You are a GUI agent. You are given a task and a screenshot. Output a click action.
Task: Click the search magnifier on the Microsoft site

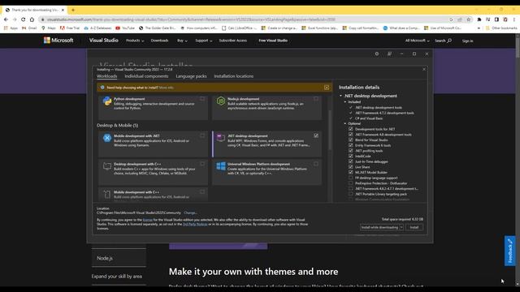(x=449, y=41)
